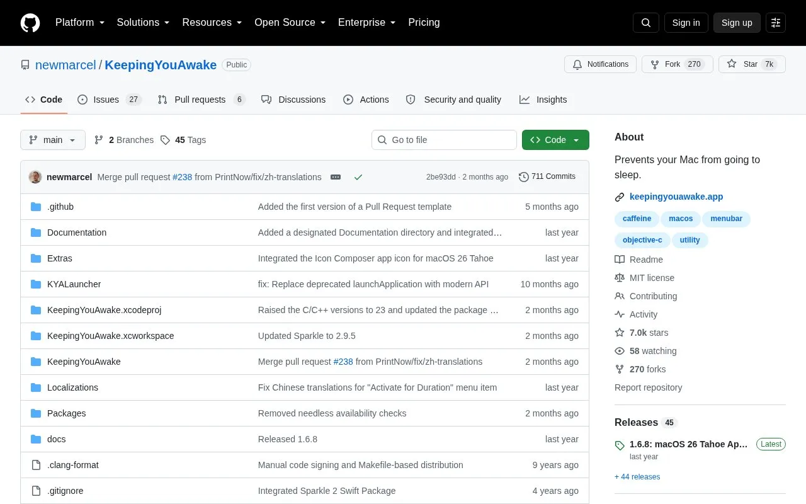This screenshot has height=504, width=806.
Task: Go to the Pricing page
Action: coord(424,23)
